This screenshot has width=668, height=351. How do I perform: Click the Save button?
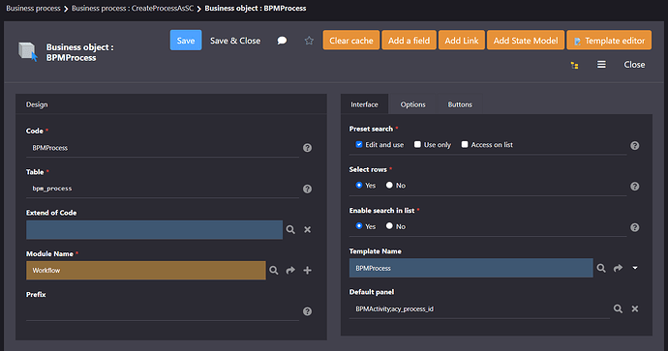(x=186, y=41)
